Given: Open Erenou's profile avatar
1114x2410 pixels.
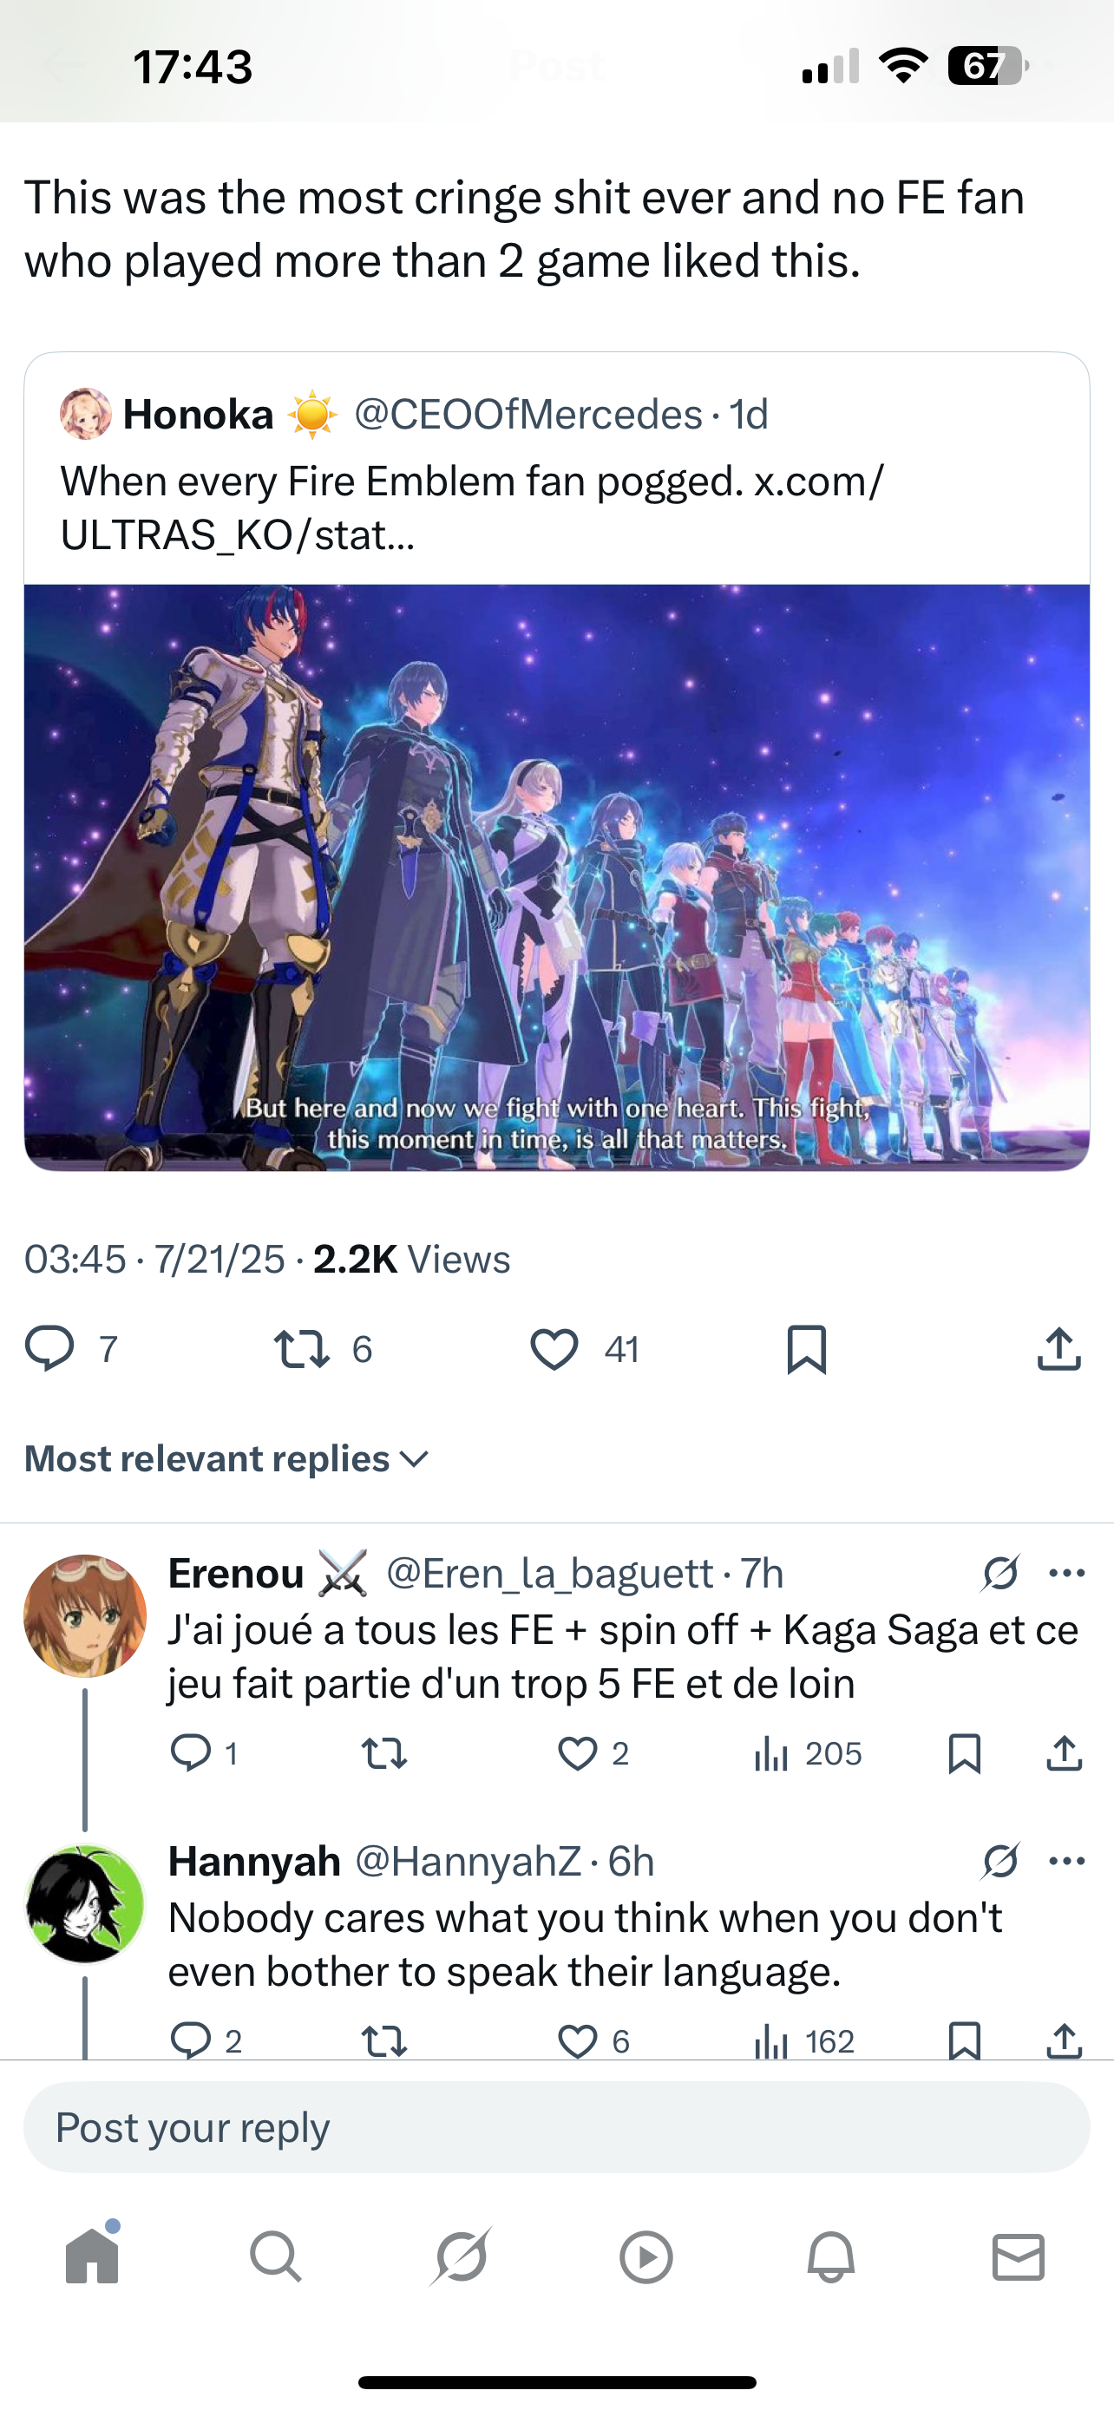Looking at the screenshot, I should [x=85, y=1615].
